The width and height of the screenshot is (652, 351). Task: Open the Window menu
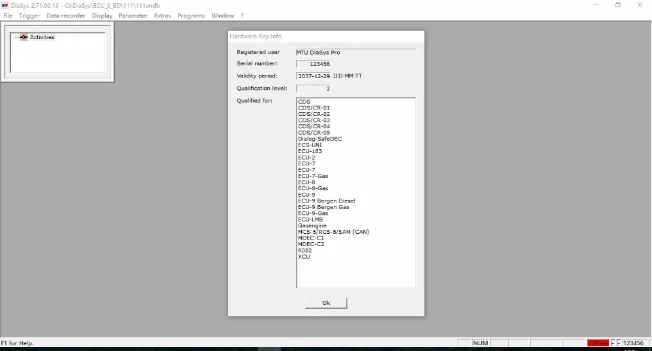click(222, 16)
